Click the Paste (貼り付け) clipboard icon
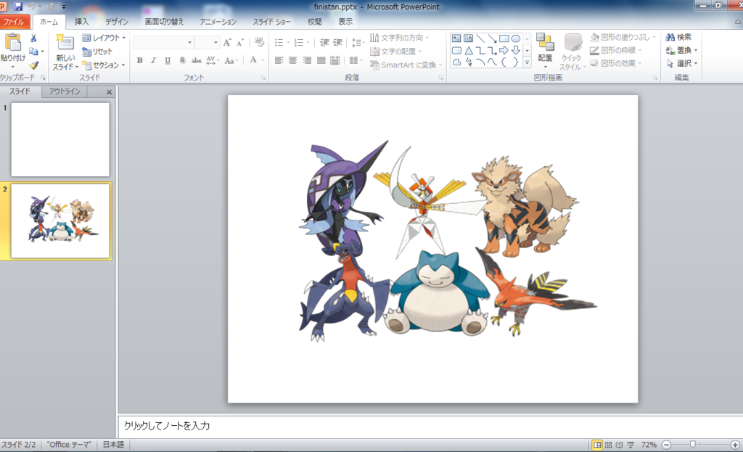Viewport: 743px width, 452px height. 13,43
